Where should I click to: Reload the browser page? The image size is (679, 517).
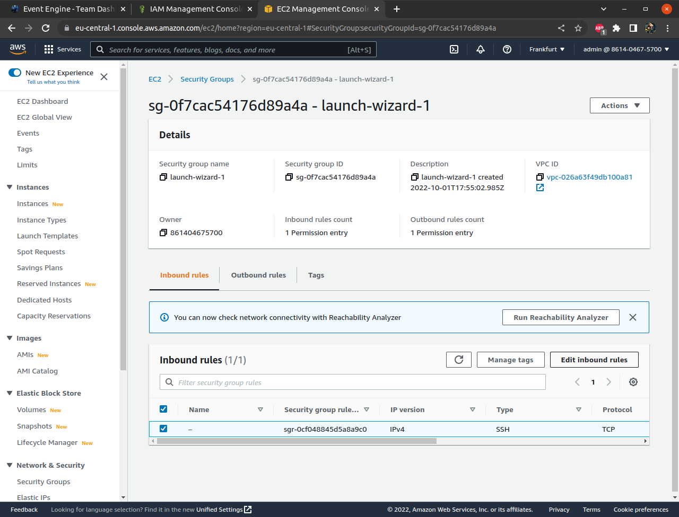point(46,28)
